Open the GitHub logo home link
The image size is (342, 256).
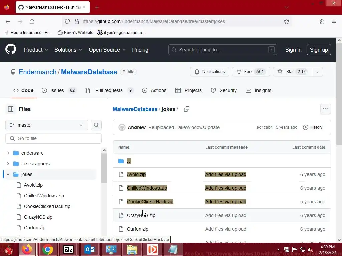[11, 49]
